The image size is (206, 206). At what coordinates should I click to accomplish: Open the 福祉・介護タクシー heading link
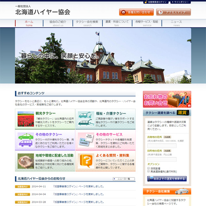pos(111,113)
